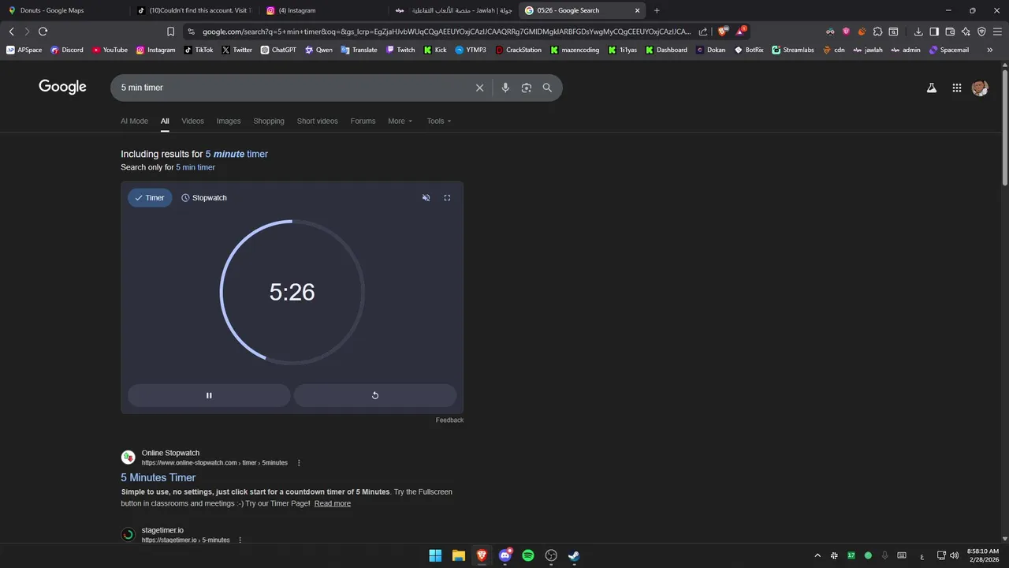
Task: Open Brave Wallet
Action: [950, 32]
